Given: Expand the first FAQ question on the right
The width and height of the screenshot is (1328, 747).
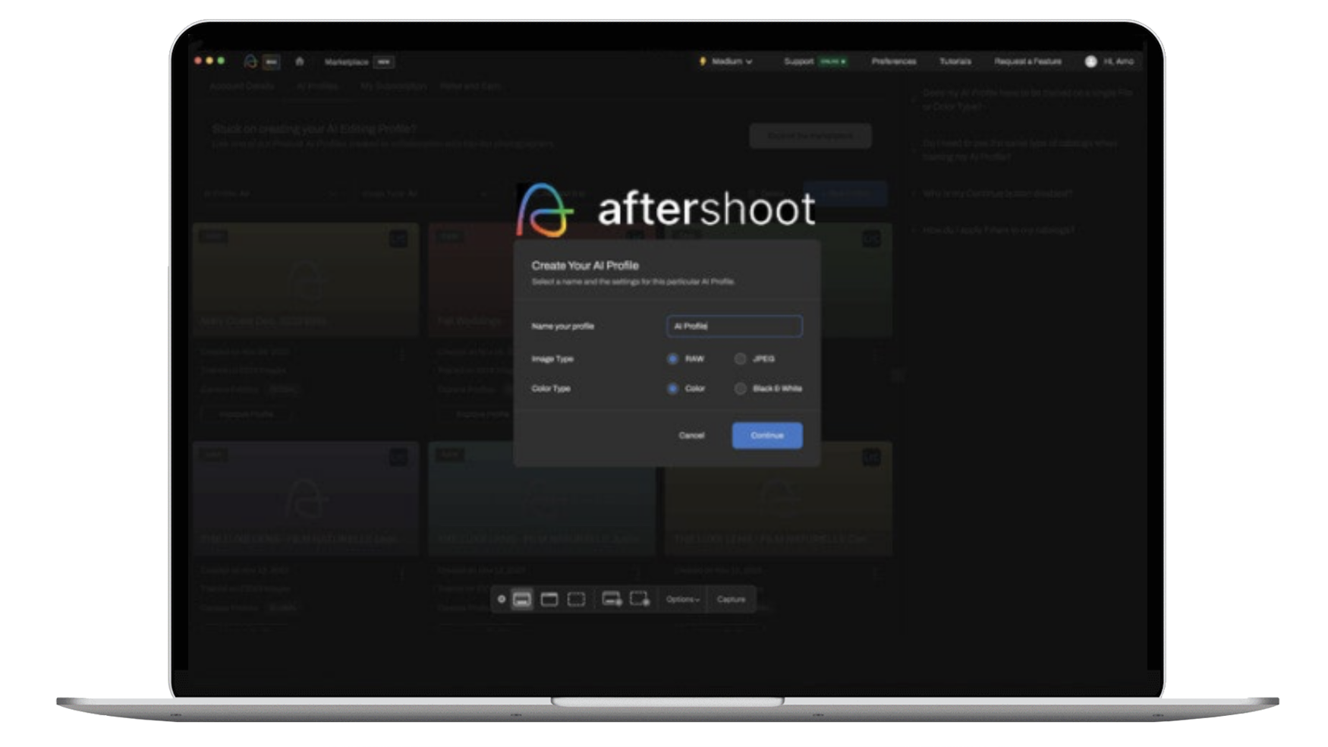Looking at the screenshot, I should pyautogui.click(x=1024, y=99).
